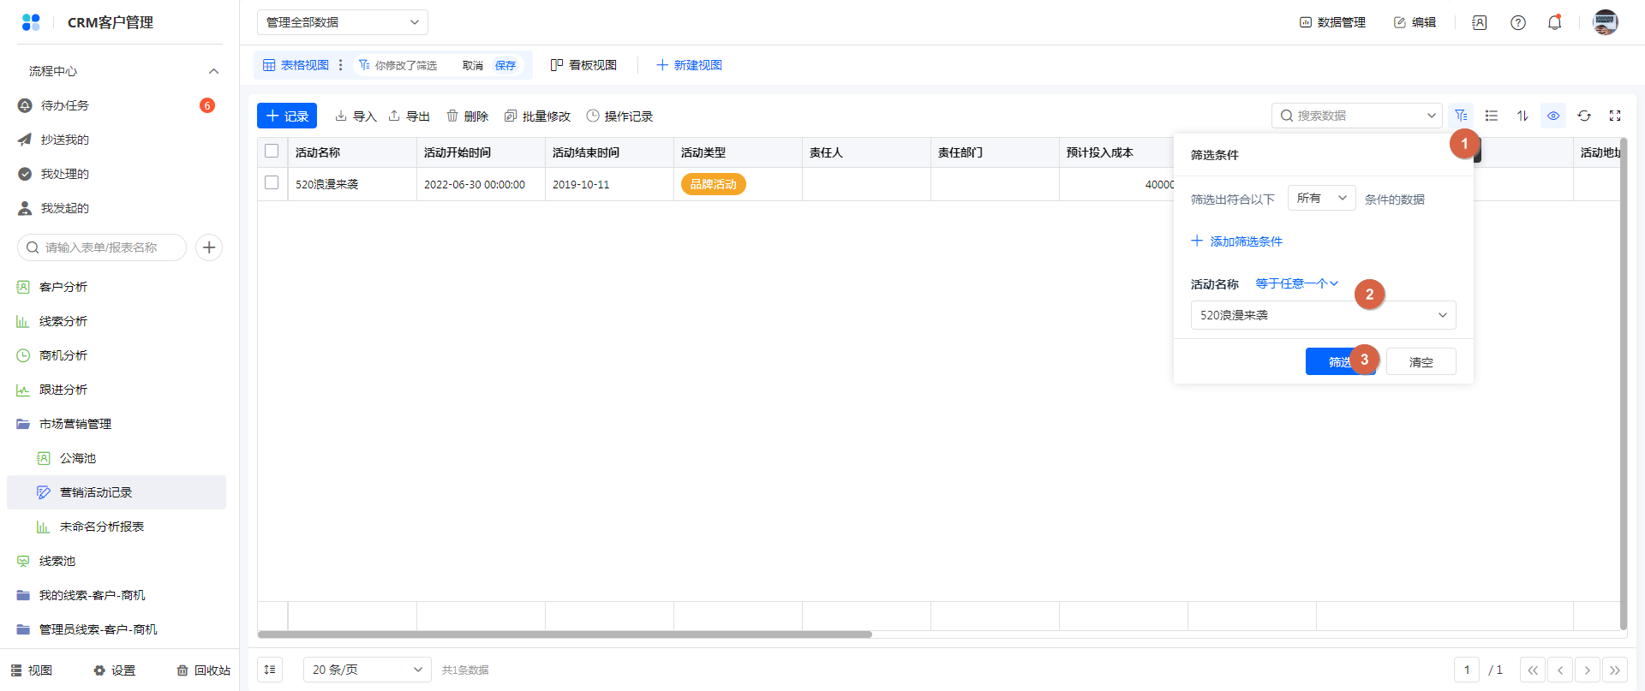Check the select-all checkbox in the table header
This screenshot has height=691, width=1645.
(272, 152)
